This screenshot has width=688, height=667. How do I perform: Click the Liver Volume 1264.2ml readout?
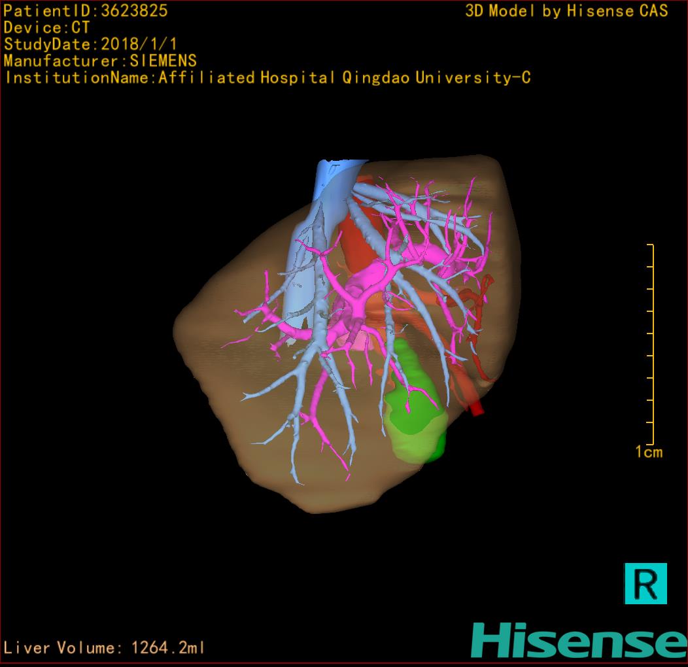pyautogui.click(x=105, y=648)
